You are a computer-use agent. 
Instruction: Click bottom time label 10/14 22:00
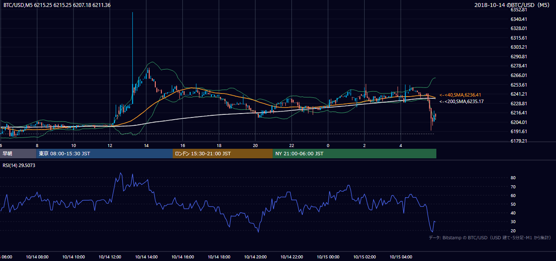tap(291, 257)
